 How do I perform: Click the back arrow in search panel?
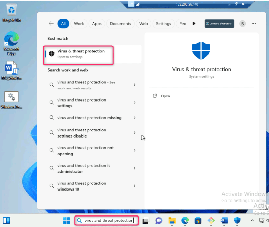(51, 24)
